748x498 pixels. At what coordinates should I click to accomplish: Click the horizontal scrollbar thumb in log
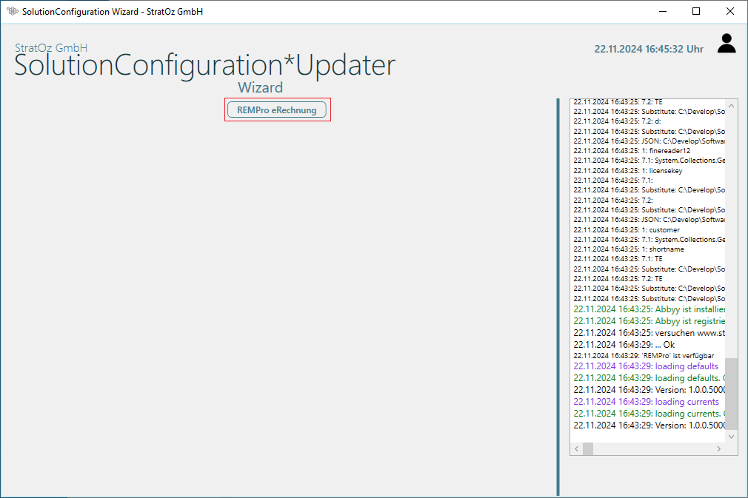pos(588,449)
